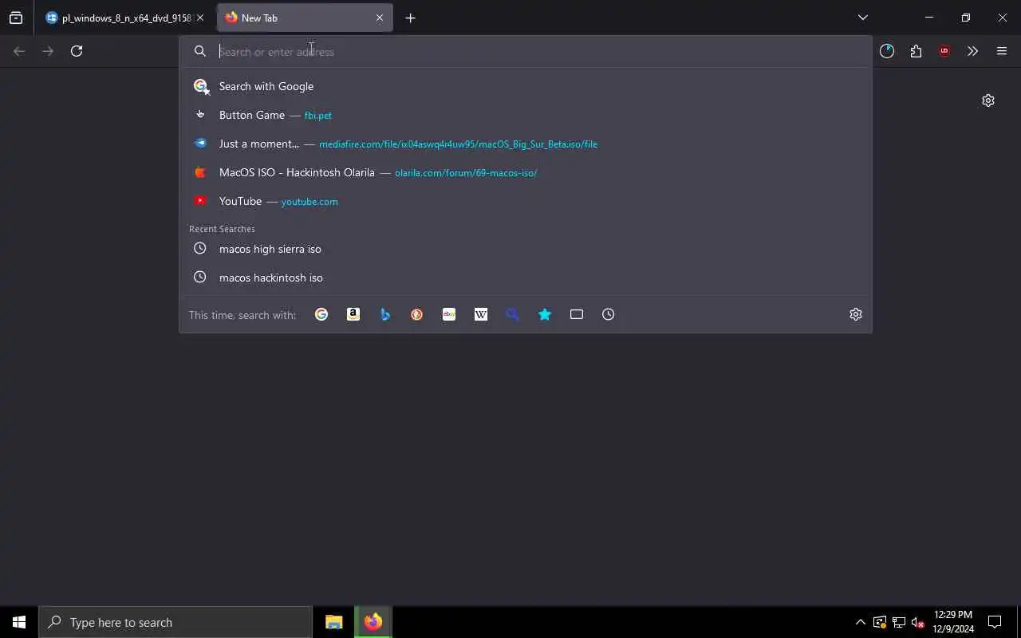1021x638 pixels.
Task: Search this time with Bing icon
Action: pos(385,314)
